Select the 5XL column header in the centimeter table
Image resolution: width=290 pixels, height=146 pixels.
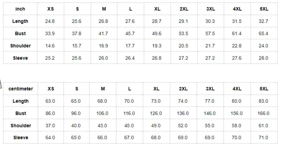[x=264, y=89]
